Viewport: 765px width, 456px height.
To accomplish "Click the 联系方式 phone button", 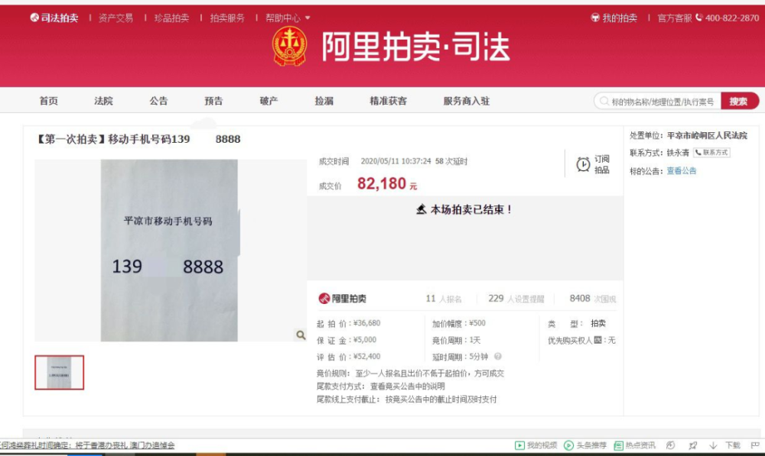I will 711,153.
